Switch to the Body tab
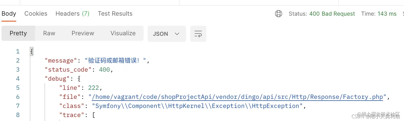 [9, 14]
